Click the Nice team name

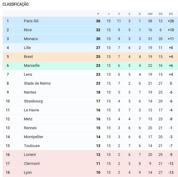(28, 30)
